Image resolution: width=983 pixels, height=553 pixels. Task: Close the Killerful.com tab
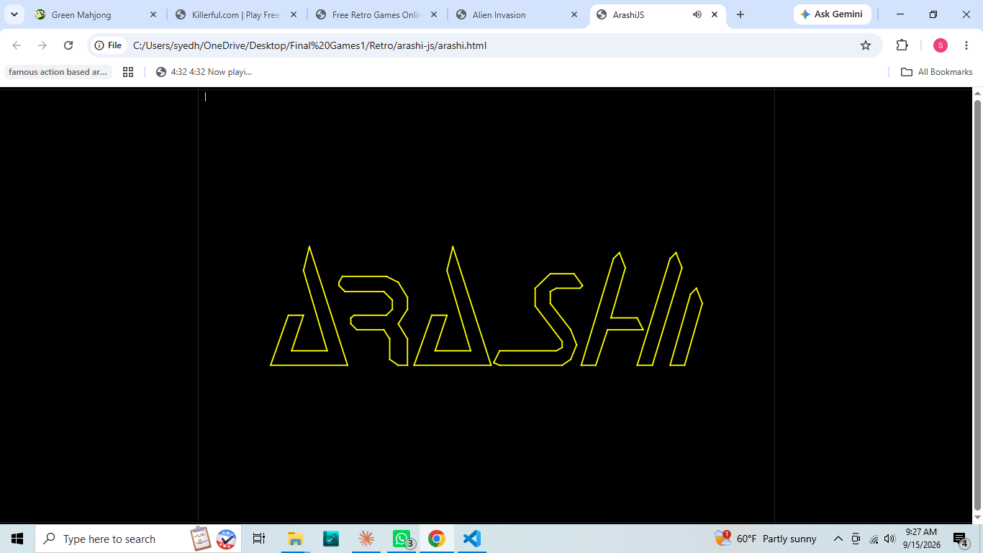293,14
